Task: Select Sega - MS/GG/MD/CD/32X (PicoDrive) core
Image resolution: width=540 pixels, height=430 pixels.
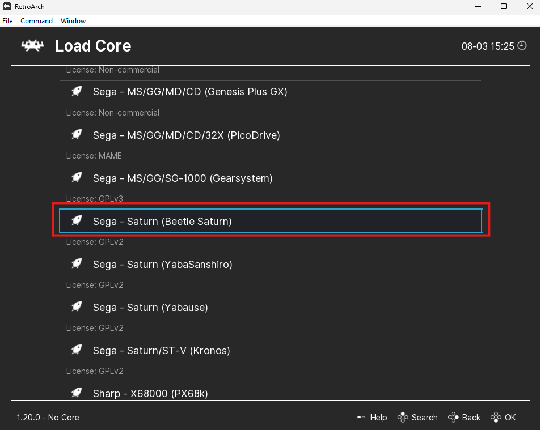Action: tap(271, 135)
